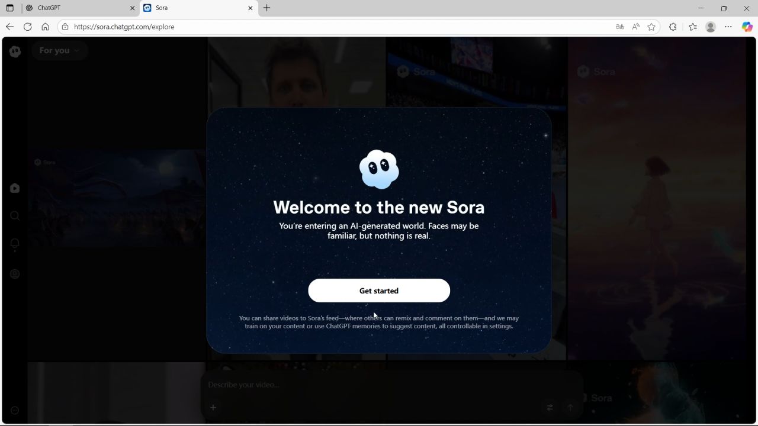
Task: Click the send arrow in prompt box
Action: [570, 407]
